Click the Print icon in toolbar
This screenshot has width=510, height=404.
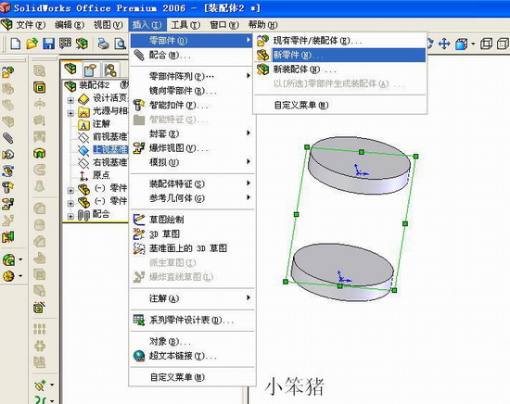[104, 44]
